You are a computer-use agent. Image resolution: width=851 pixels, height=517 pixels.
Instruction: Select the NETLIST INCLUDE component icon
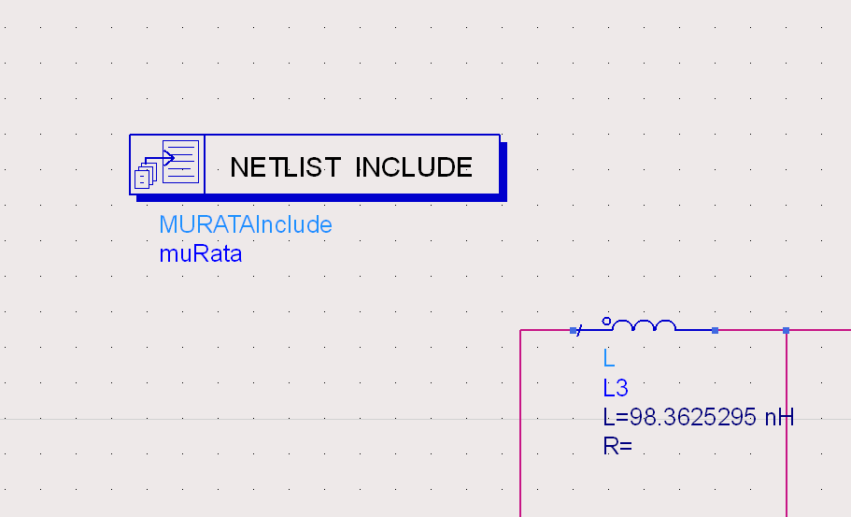(167, 165)
